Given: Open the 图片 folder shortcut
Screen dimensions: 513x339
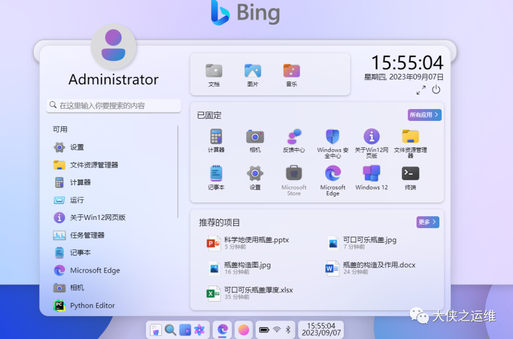Looking at the screenshot, I should (253, 75).
